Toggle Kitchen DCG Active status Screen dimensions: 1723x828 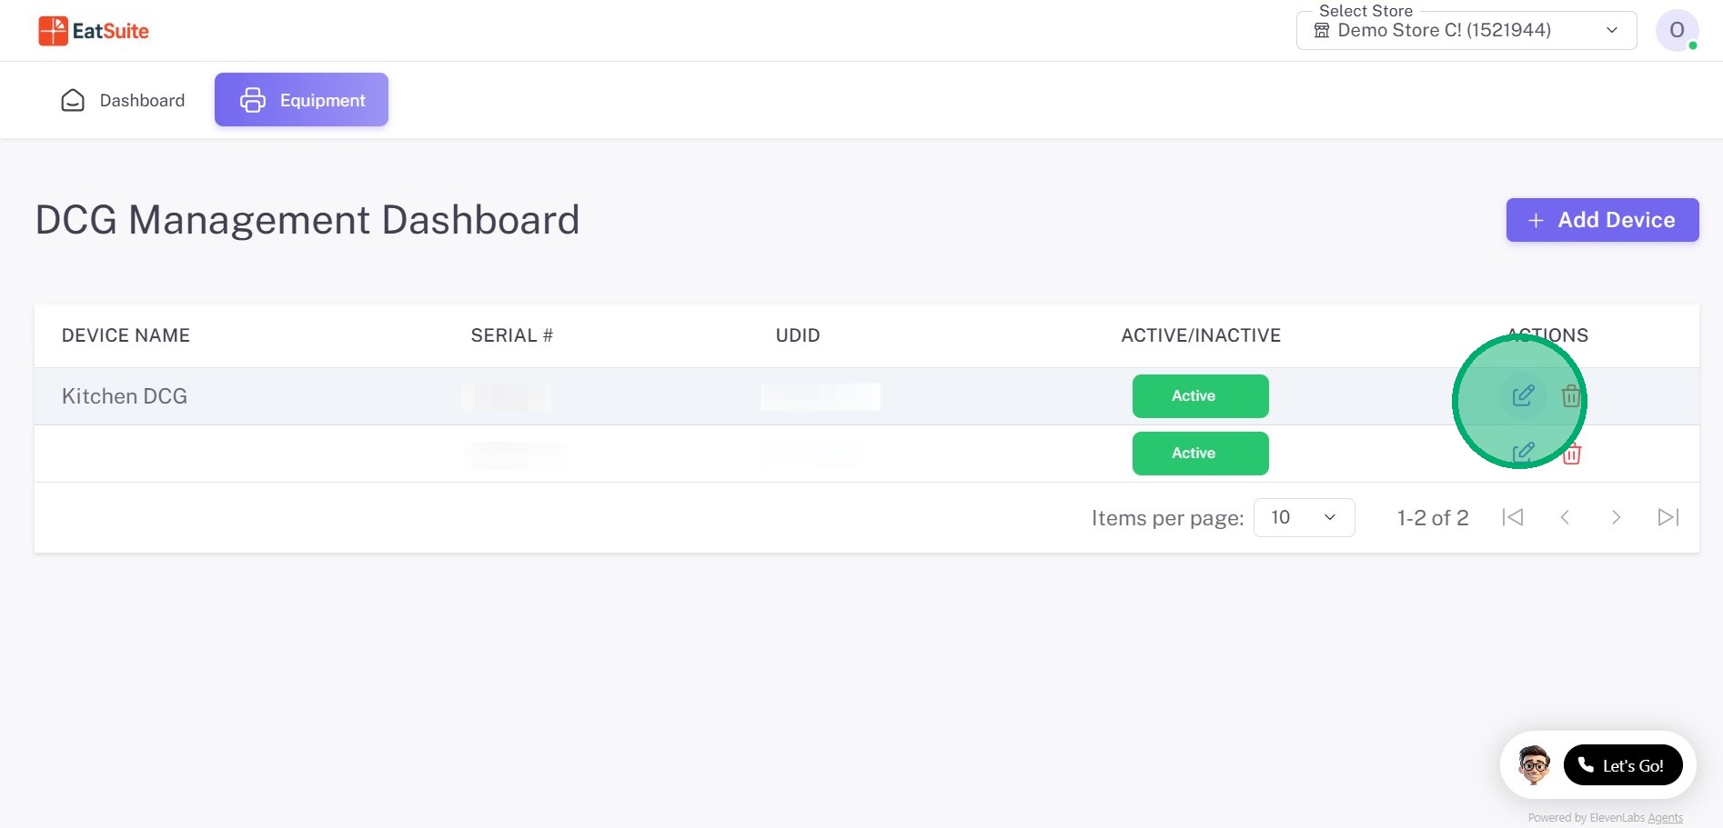(1200, 396)
